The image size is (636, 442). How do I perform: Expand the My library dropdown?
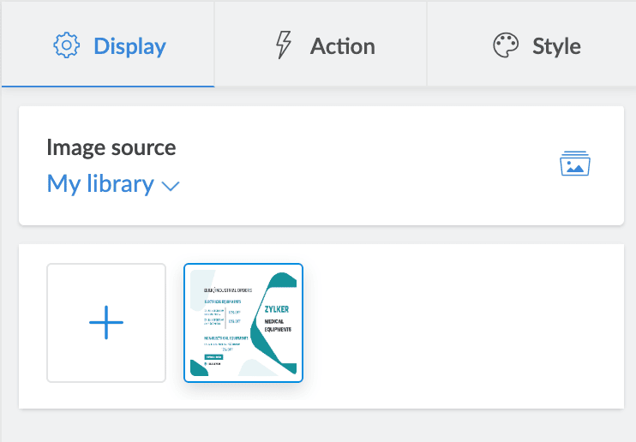(x=113, y=184)
